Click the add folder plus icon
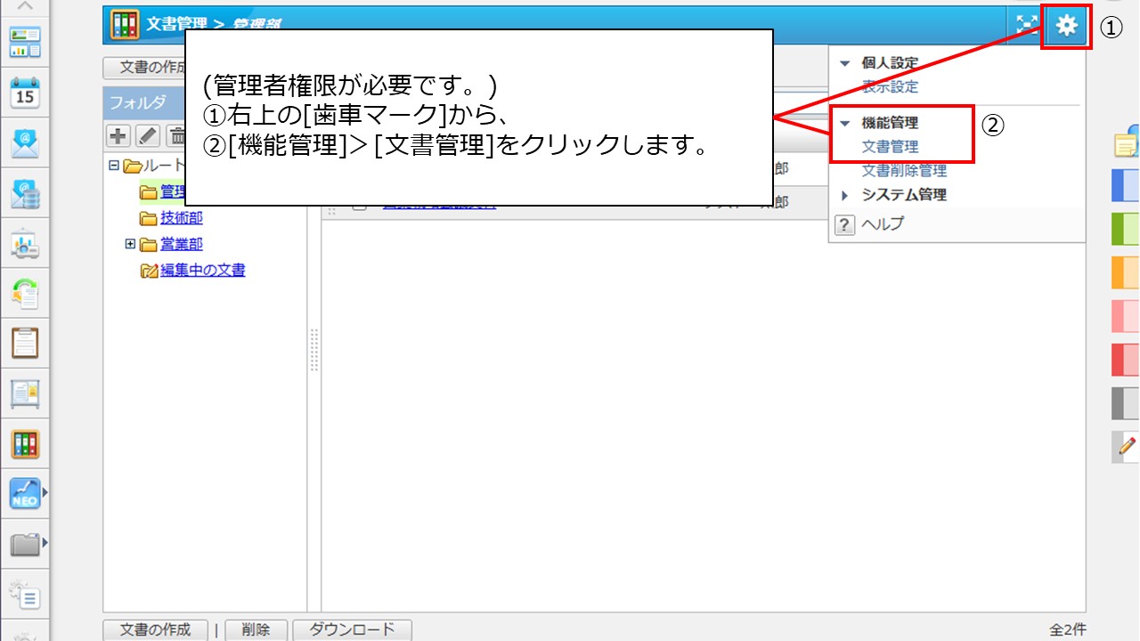This screenshot has height=641, width=1140. (118, 135)
